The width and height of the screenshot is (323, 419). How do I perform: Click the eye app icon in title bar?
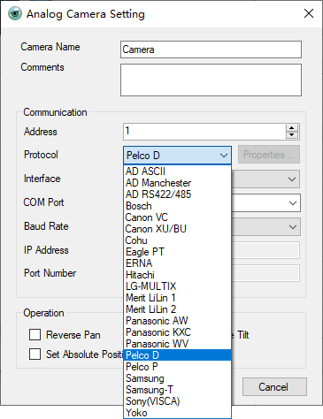pos(15,13)
